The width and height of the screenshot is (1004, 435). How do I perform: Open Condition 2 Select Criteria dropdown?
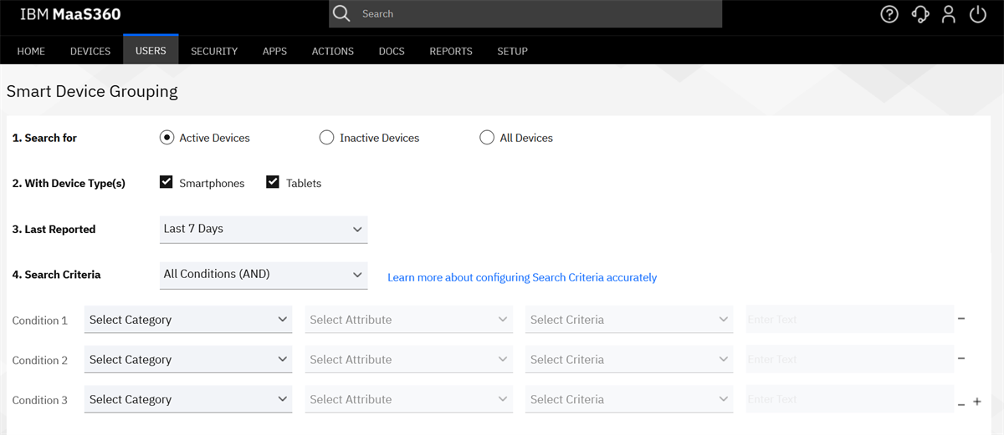point(629,360)
